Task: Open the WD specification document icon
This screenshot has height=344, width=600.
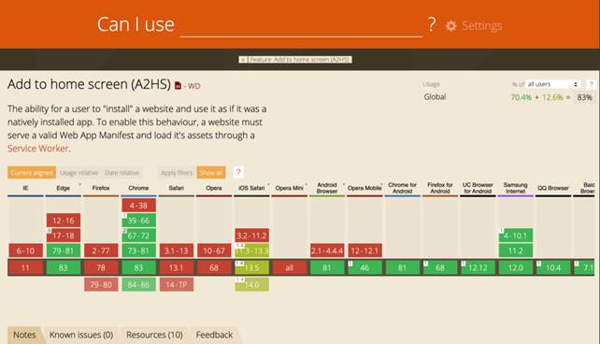Action: [x=178, y=86]
